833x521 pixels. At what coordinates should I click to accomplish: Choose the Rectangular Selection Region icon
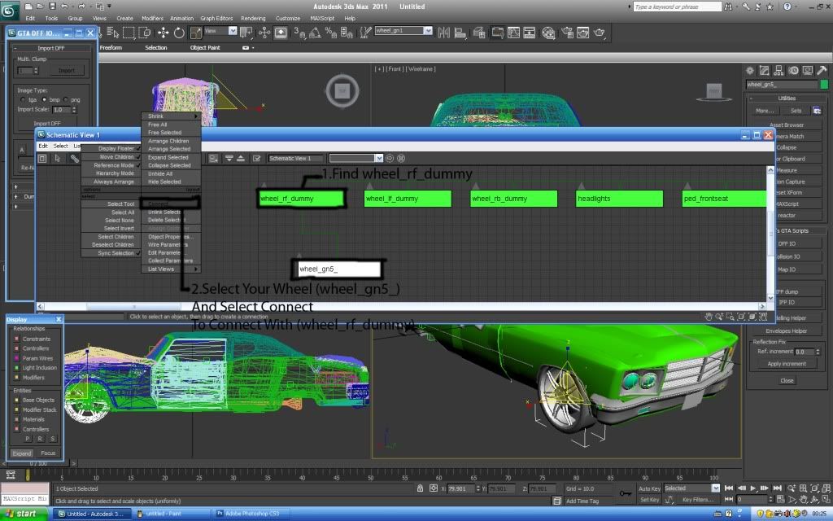(x=129, y=33)
